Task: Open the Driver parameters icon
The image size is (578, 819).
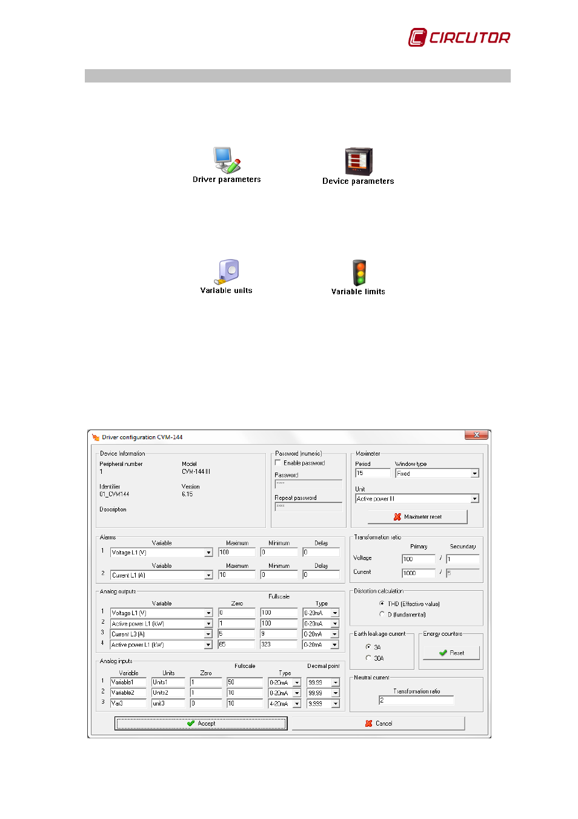Action: point(227,161)
